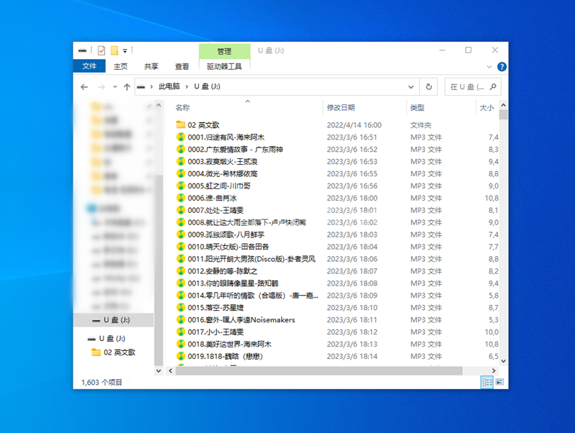Click the vertical scrollbar thumb of the file list
The width and height of the screenshot is (575, 433).
click(503, 115)
